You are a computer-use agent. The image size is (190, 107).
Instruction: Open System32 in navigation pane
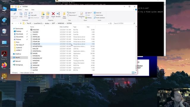(x=19, y=48)
